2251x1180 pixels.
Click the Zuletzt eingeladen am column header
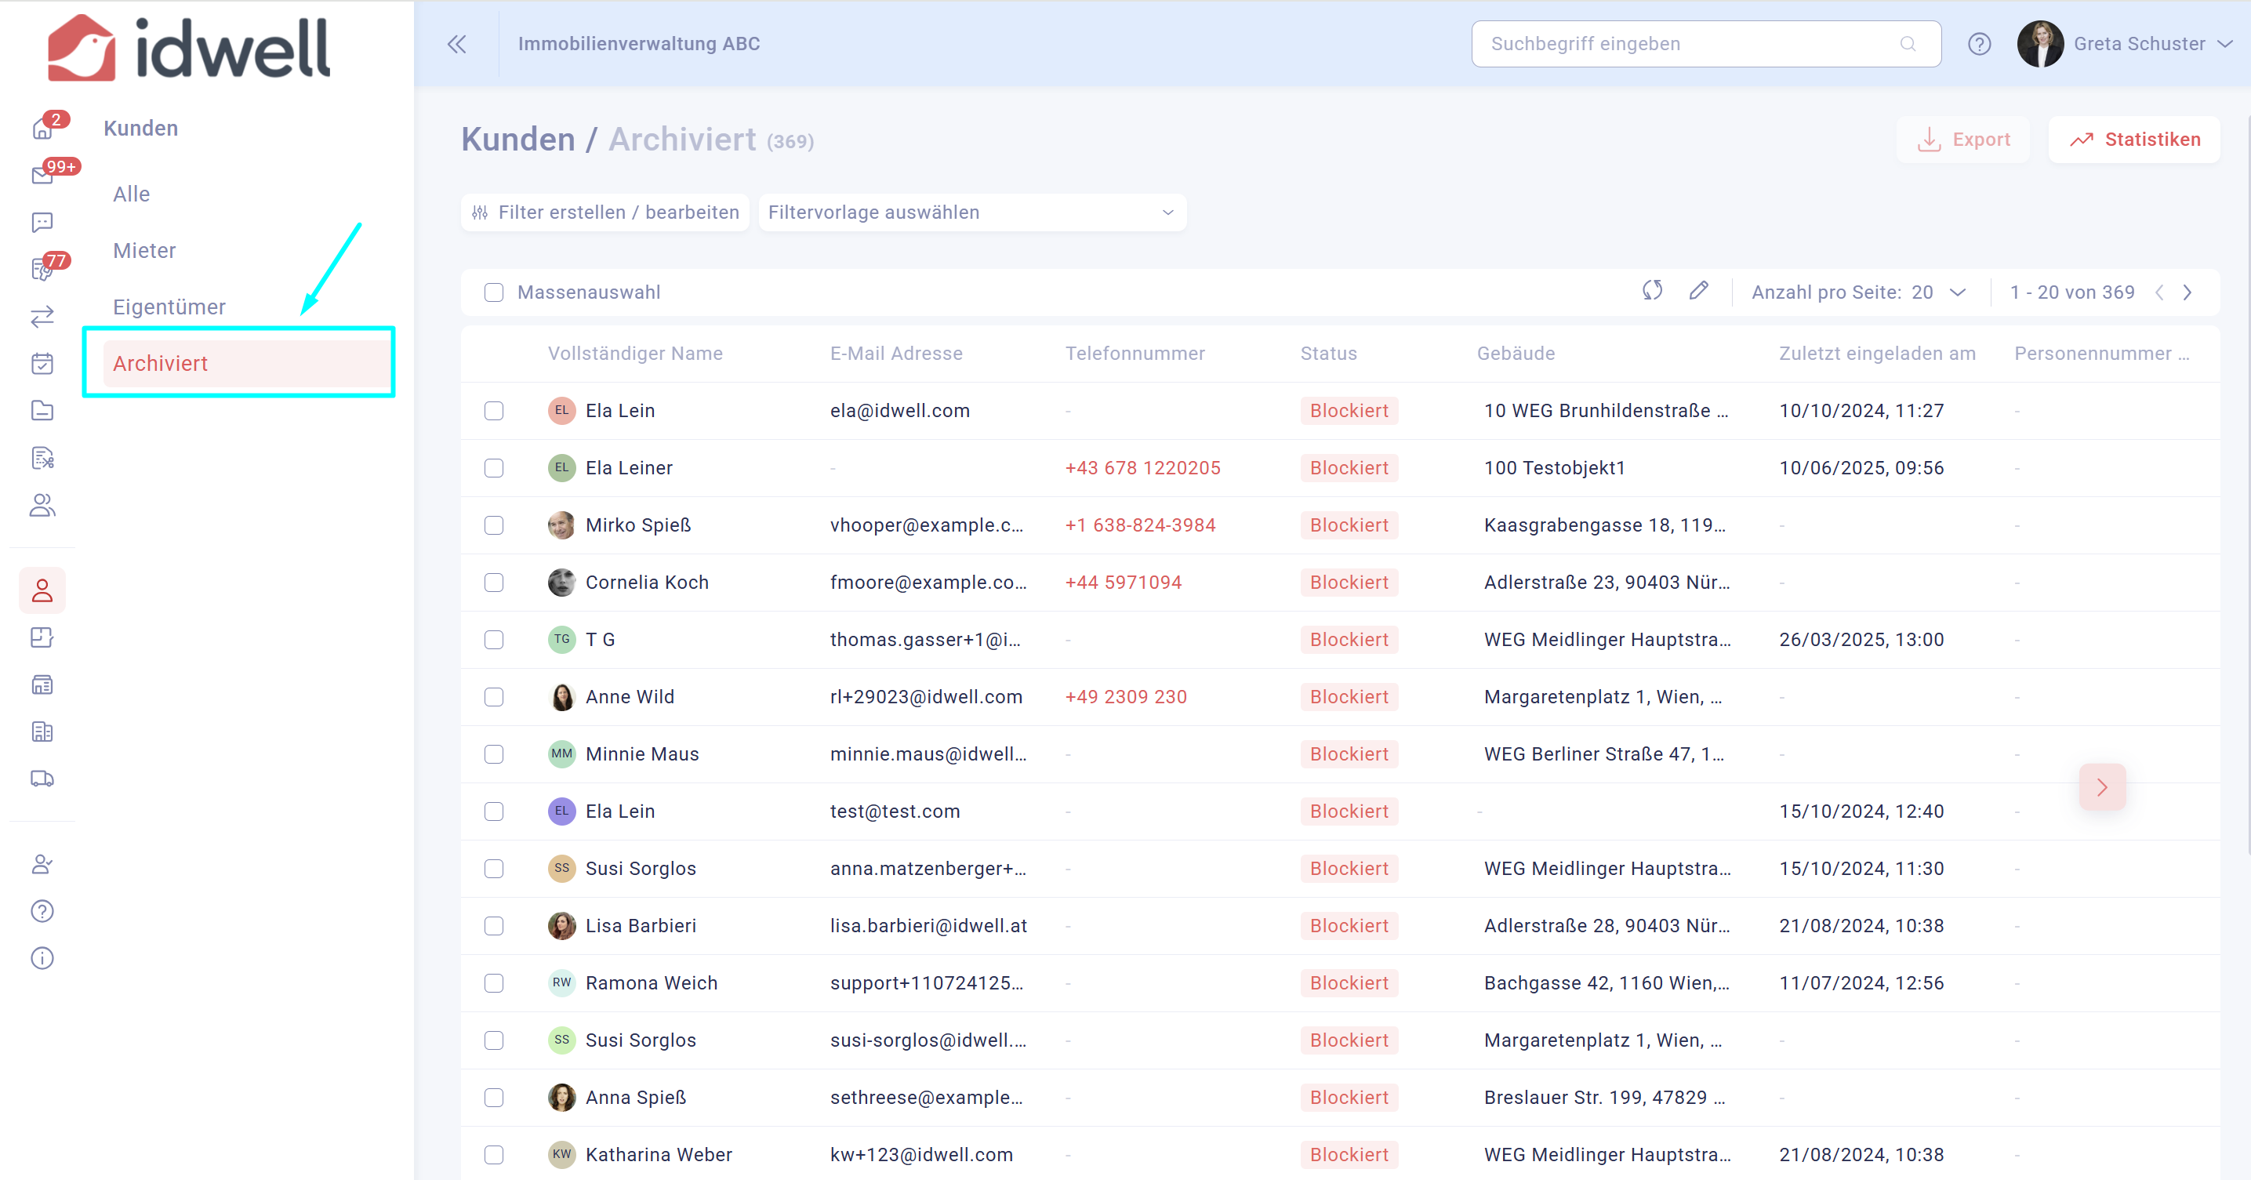[1877, 354]
